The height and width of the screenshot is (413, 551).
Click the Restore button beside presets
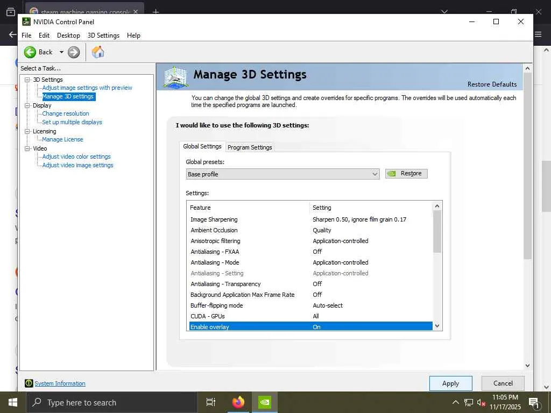[406, 174]
